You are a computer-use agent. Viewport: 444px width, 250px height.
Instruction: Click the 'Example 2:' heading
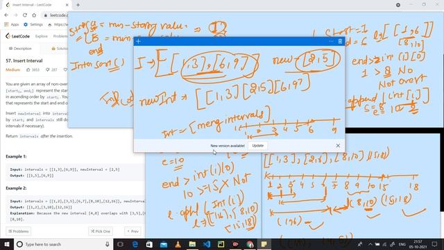16,188
